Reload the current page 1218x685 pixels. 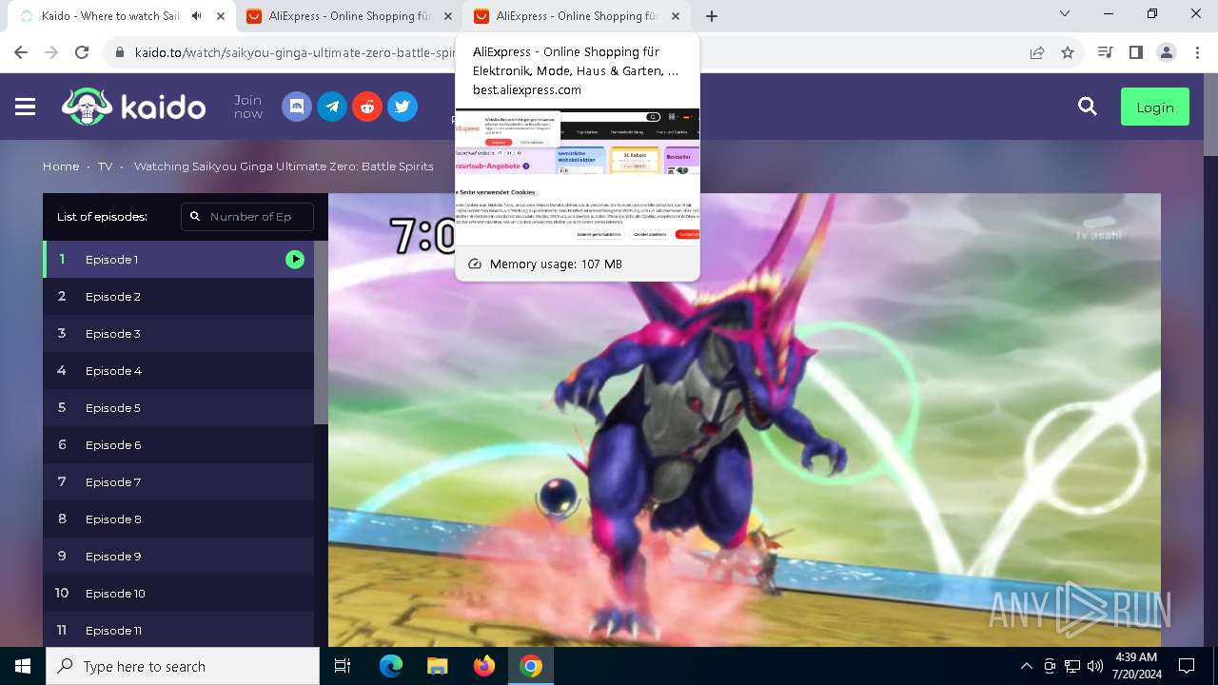(x=82, y=52)
